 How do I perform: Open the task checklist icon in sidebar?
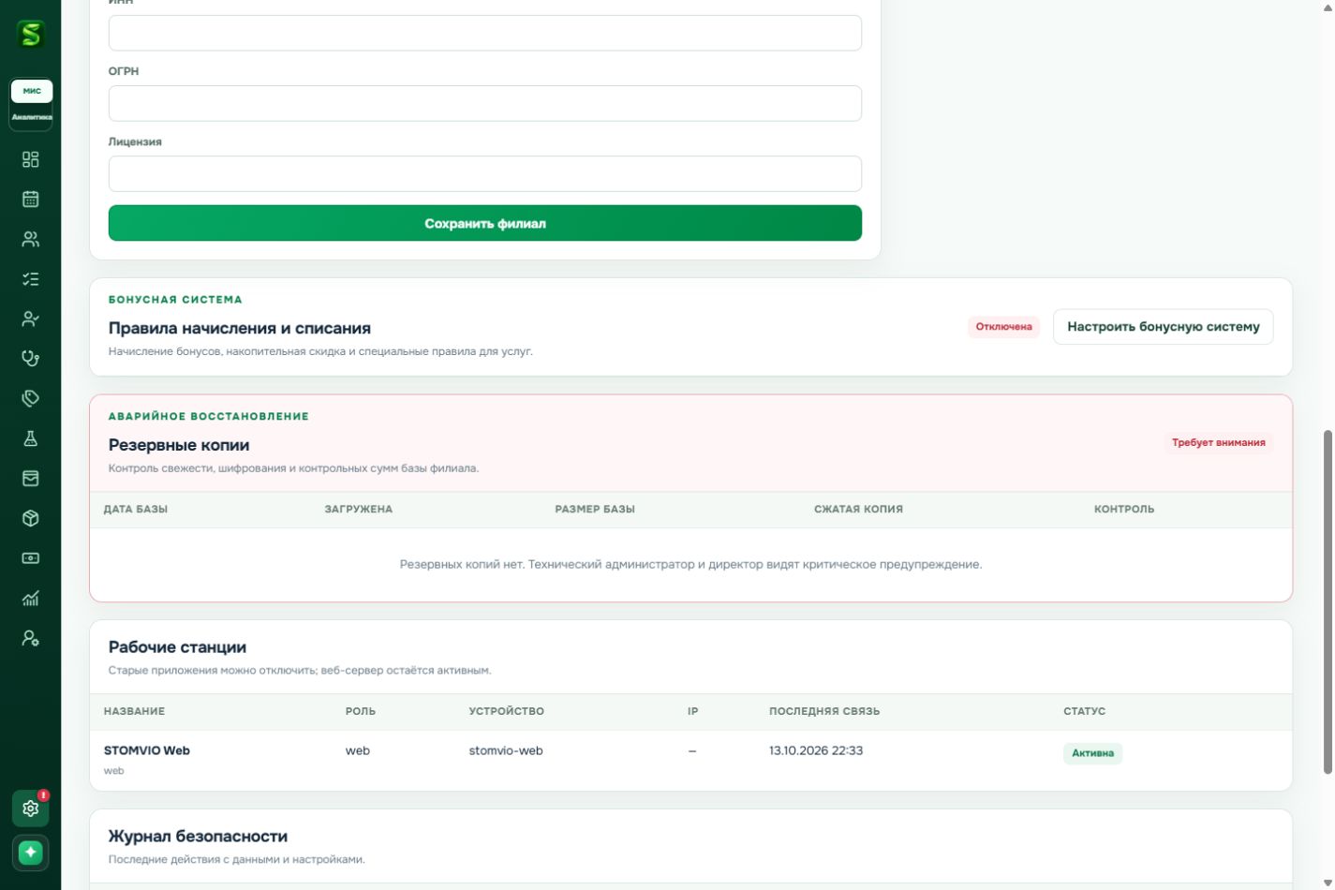tap(31, 279)
